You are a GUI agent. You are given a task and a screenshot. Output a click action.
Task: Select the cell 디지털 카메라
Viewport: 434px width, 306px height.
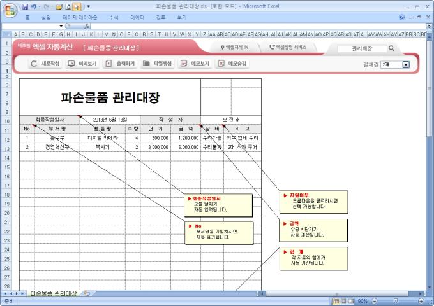tap(103, 138)
